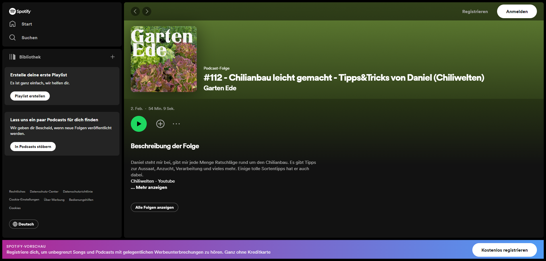Open the Garten Ede podcast link
Image resolution: width=546 pixels, height=261 pixels.
[x=220, y=88]
